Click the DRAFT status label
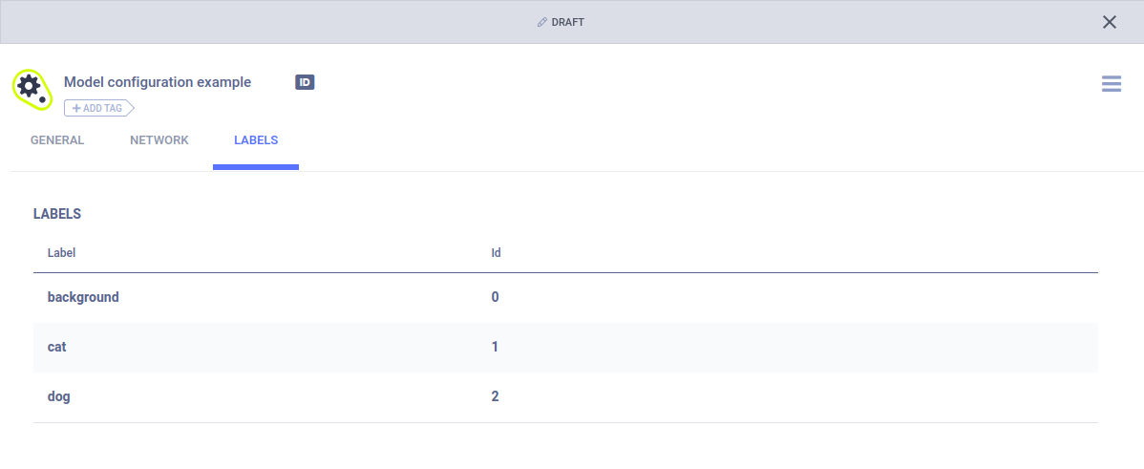 click(x=567, y=22)
